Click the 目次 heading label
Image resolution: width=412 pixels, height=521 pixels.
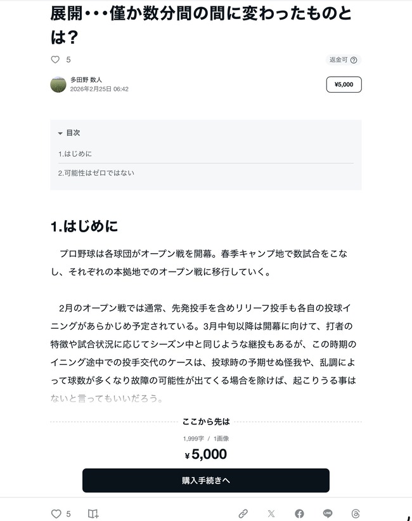click(x=73, y=133)
